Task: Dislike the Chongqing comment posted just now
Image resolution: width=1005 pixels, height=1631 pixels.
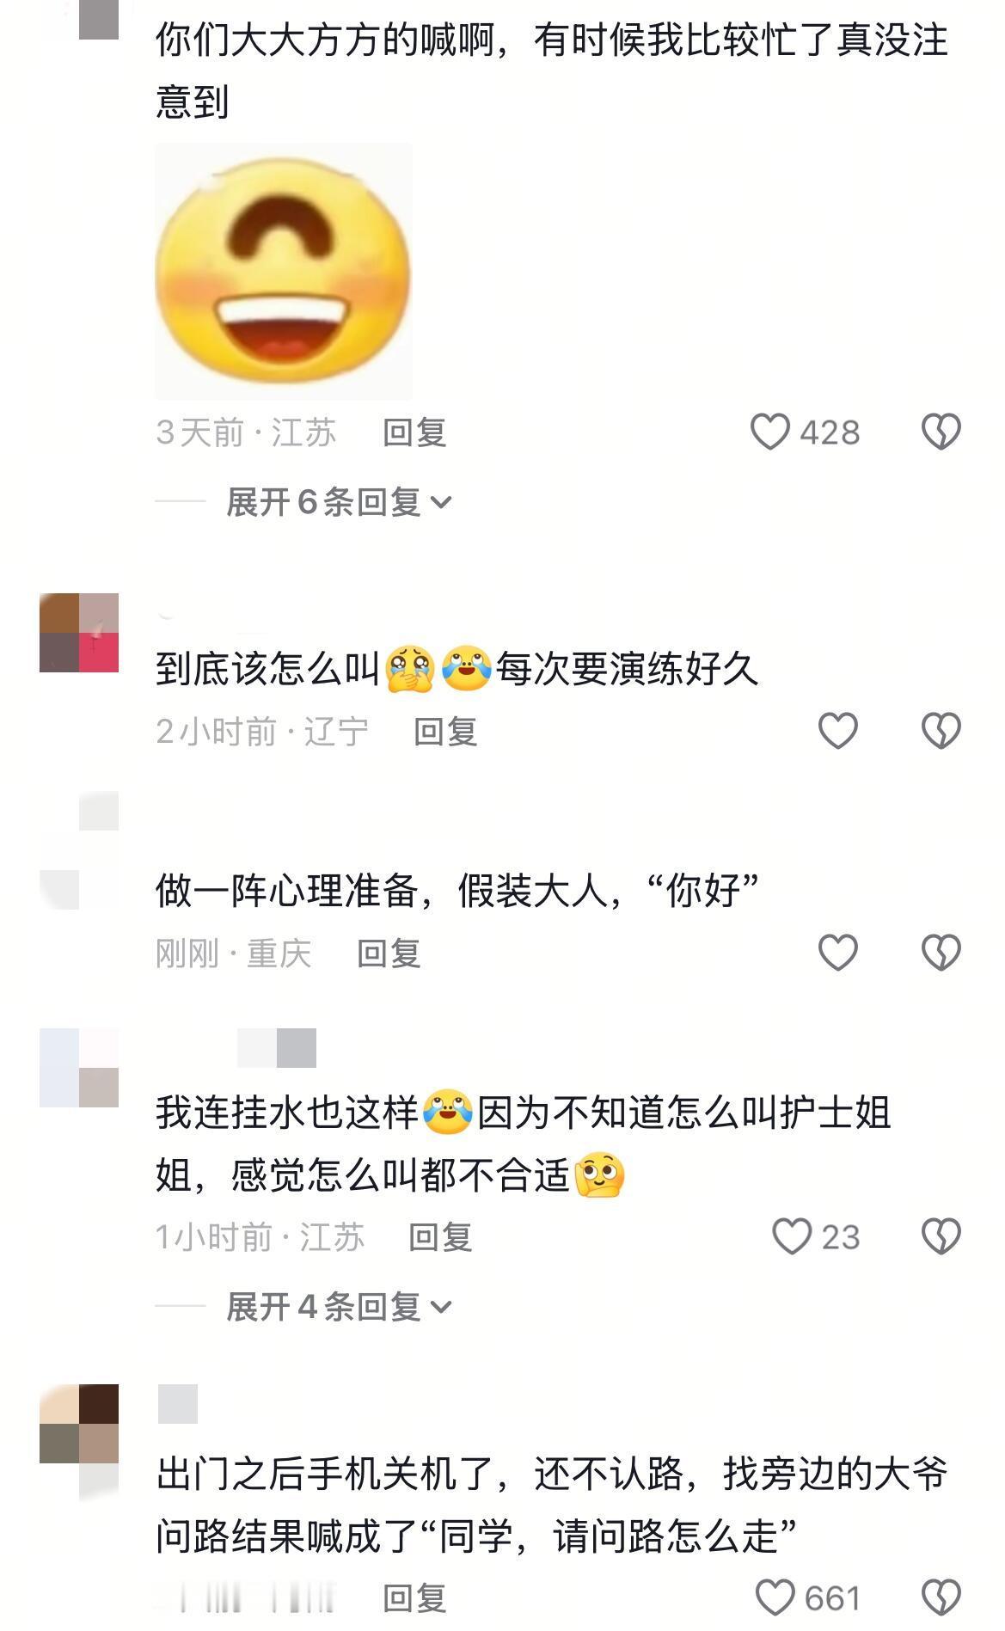Action: coord(941,953)
